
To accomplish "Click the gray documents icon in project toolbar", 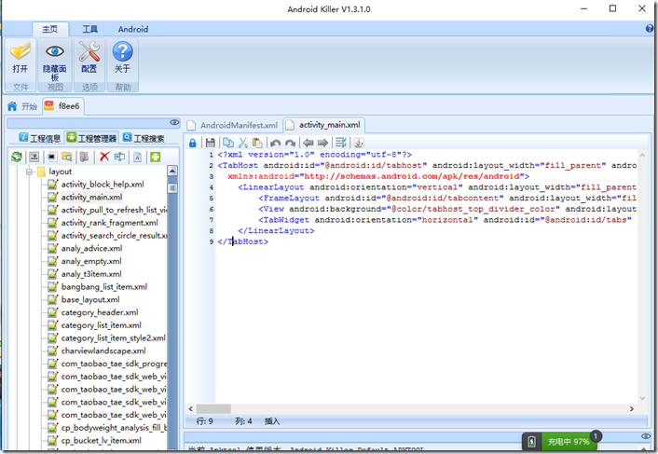I will click(85, 157).
